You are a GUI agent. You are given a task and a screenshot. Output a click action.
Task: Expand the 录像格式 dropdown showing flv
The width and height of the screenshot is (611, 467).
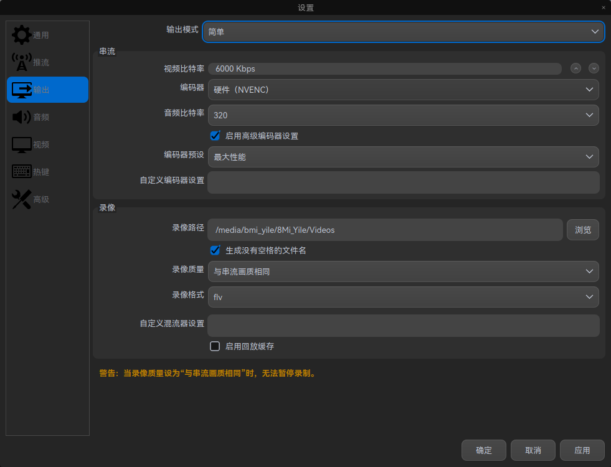404,297
